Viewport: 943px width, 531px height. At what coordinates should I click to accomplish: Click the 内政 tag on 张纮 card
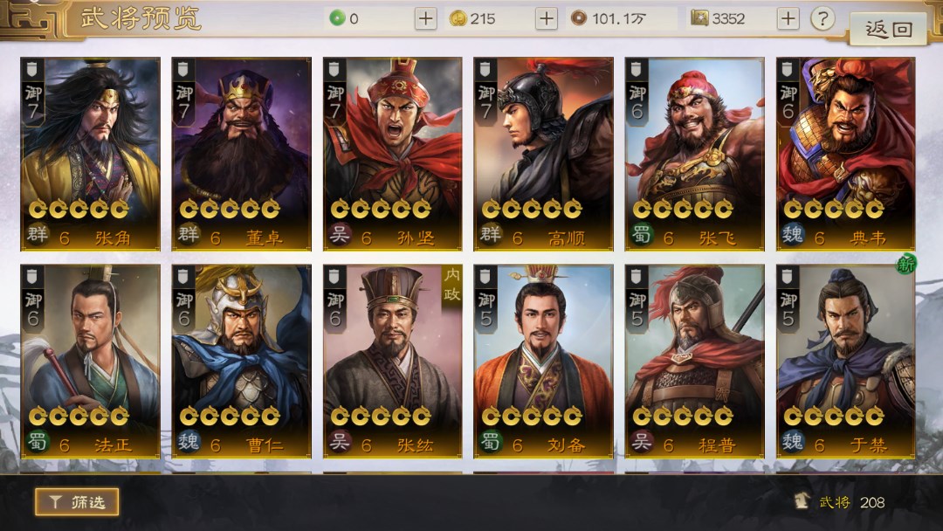(x=451, y=285)
